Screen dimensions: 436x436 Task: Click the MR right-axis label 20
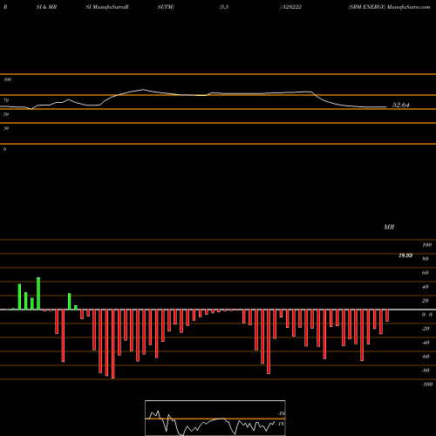(x=426, y=301)
